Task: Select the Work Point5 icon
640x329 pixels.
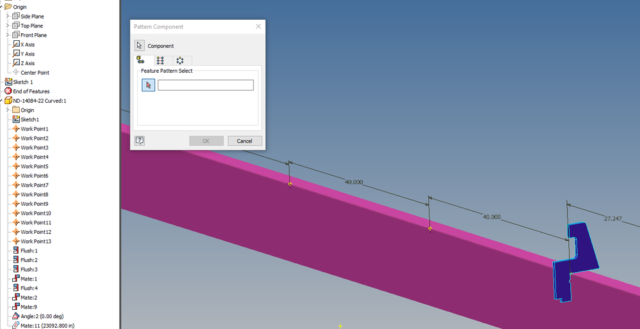Action: click(16, 166)
